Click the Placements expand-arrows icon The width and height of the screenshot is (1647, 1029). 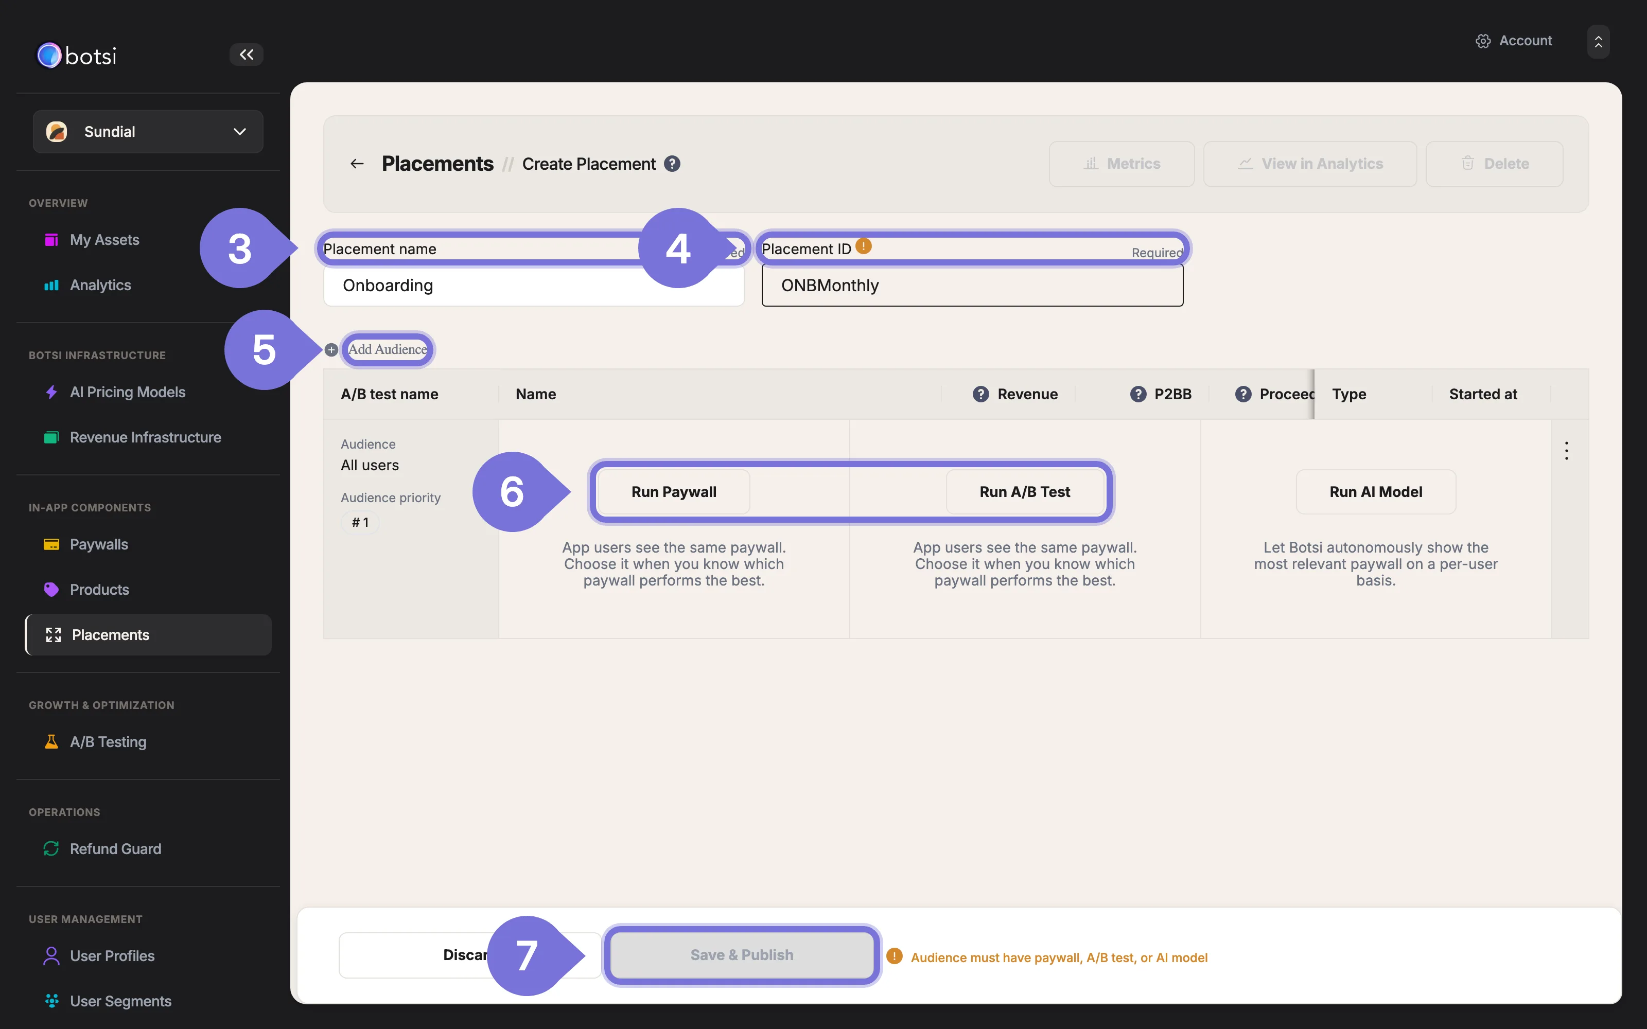pyautogui.click(x=53, y=635)
